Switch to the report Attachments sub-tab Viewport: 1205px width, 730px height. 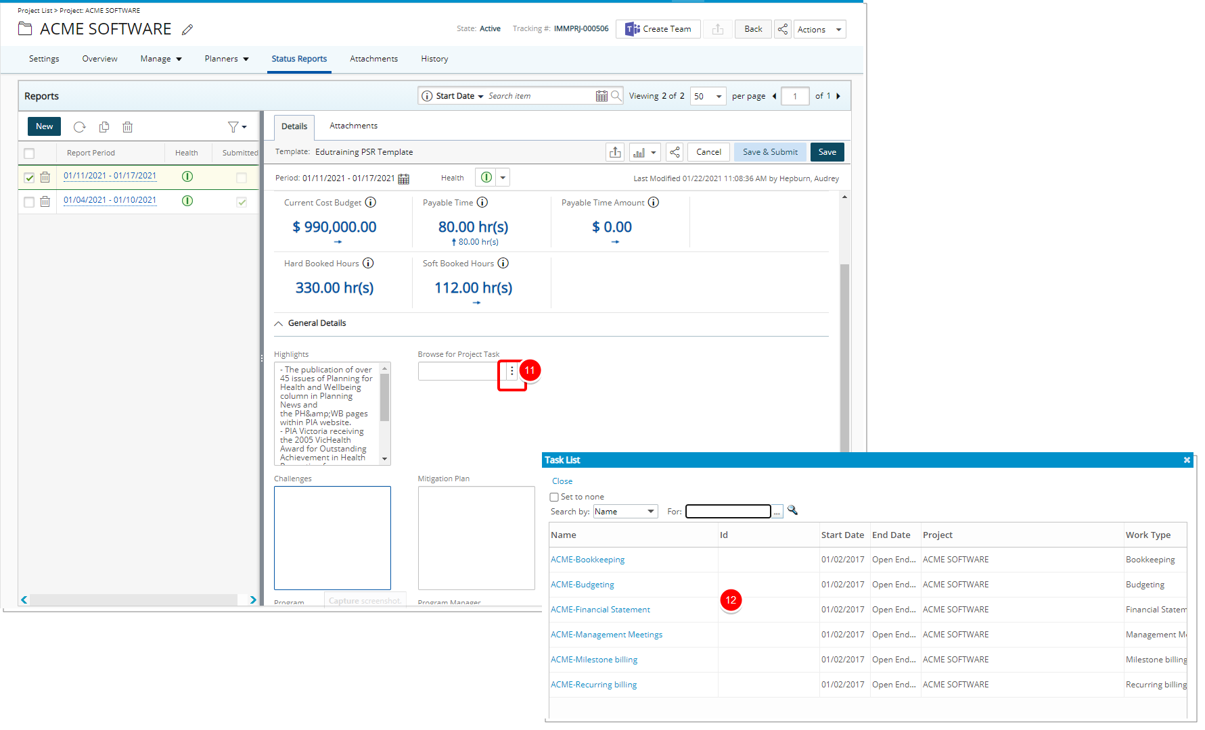click(353, 126)
